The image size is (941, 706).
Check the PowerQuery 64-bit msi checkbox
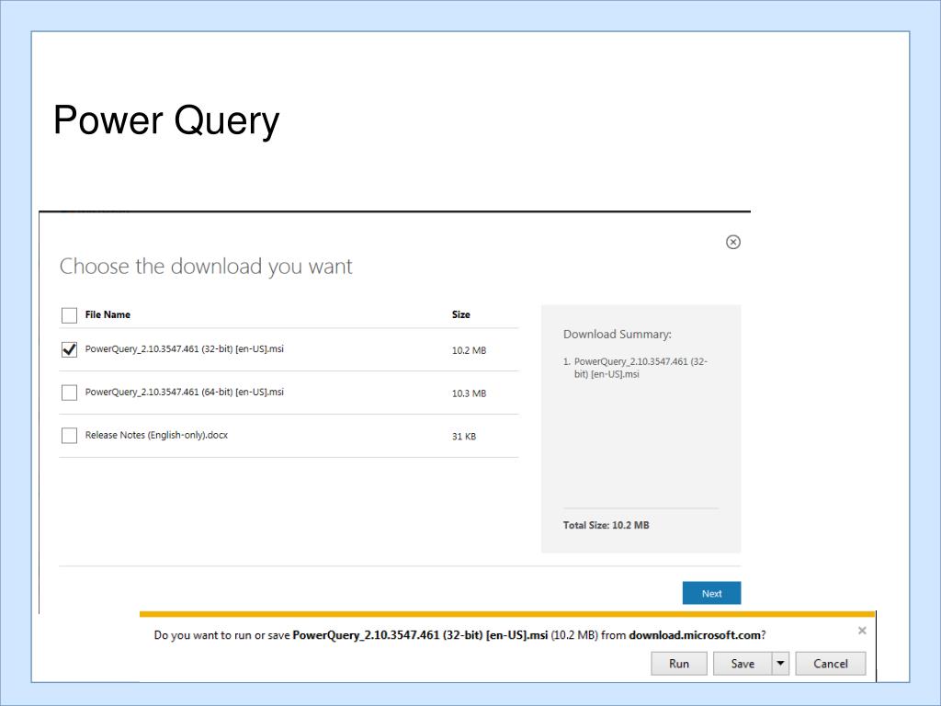point(69,393)
